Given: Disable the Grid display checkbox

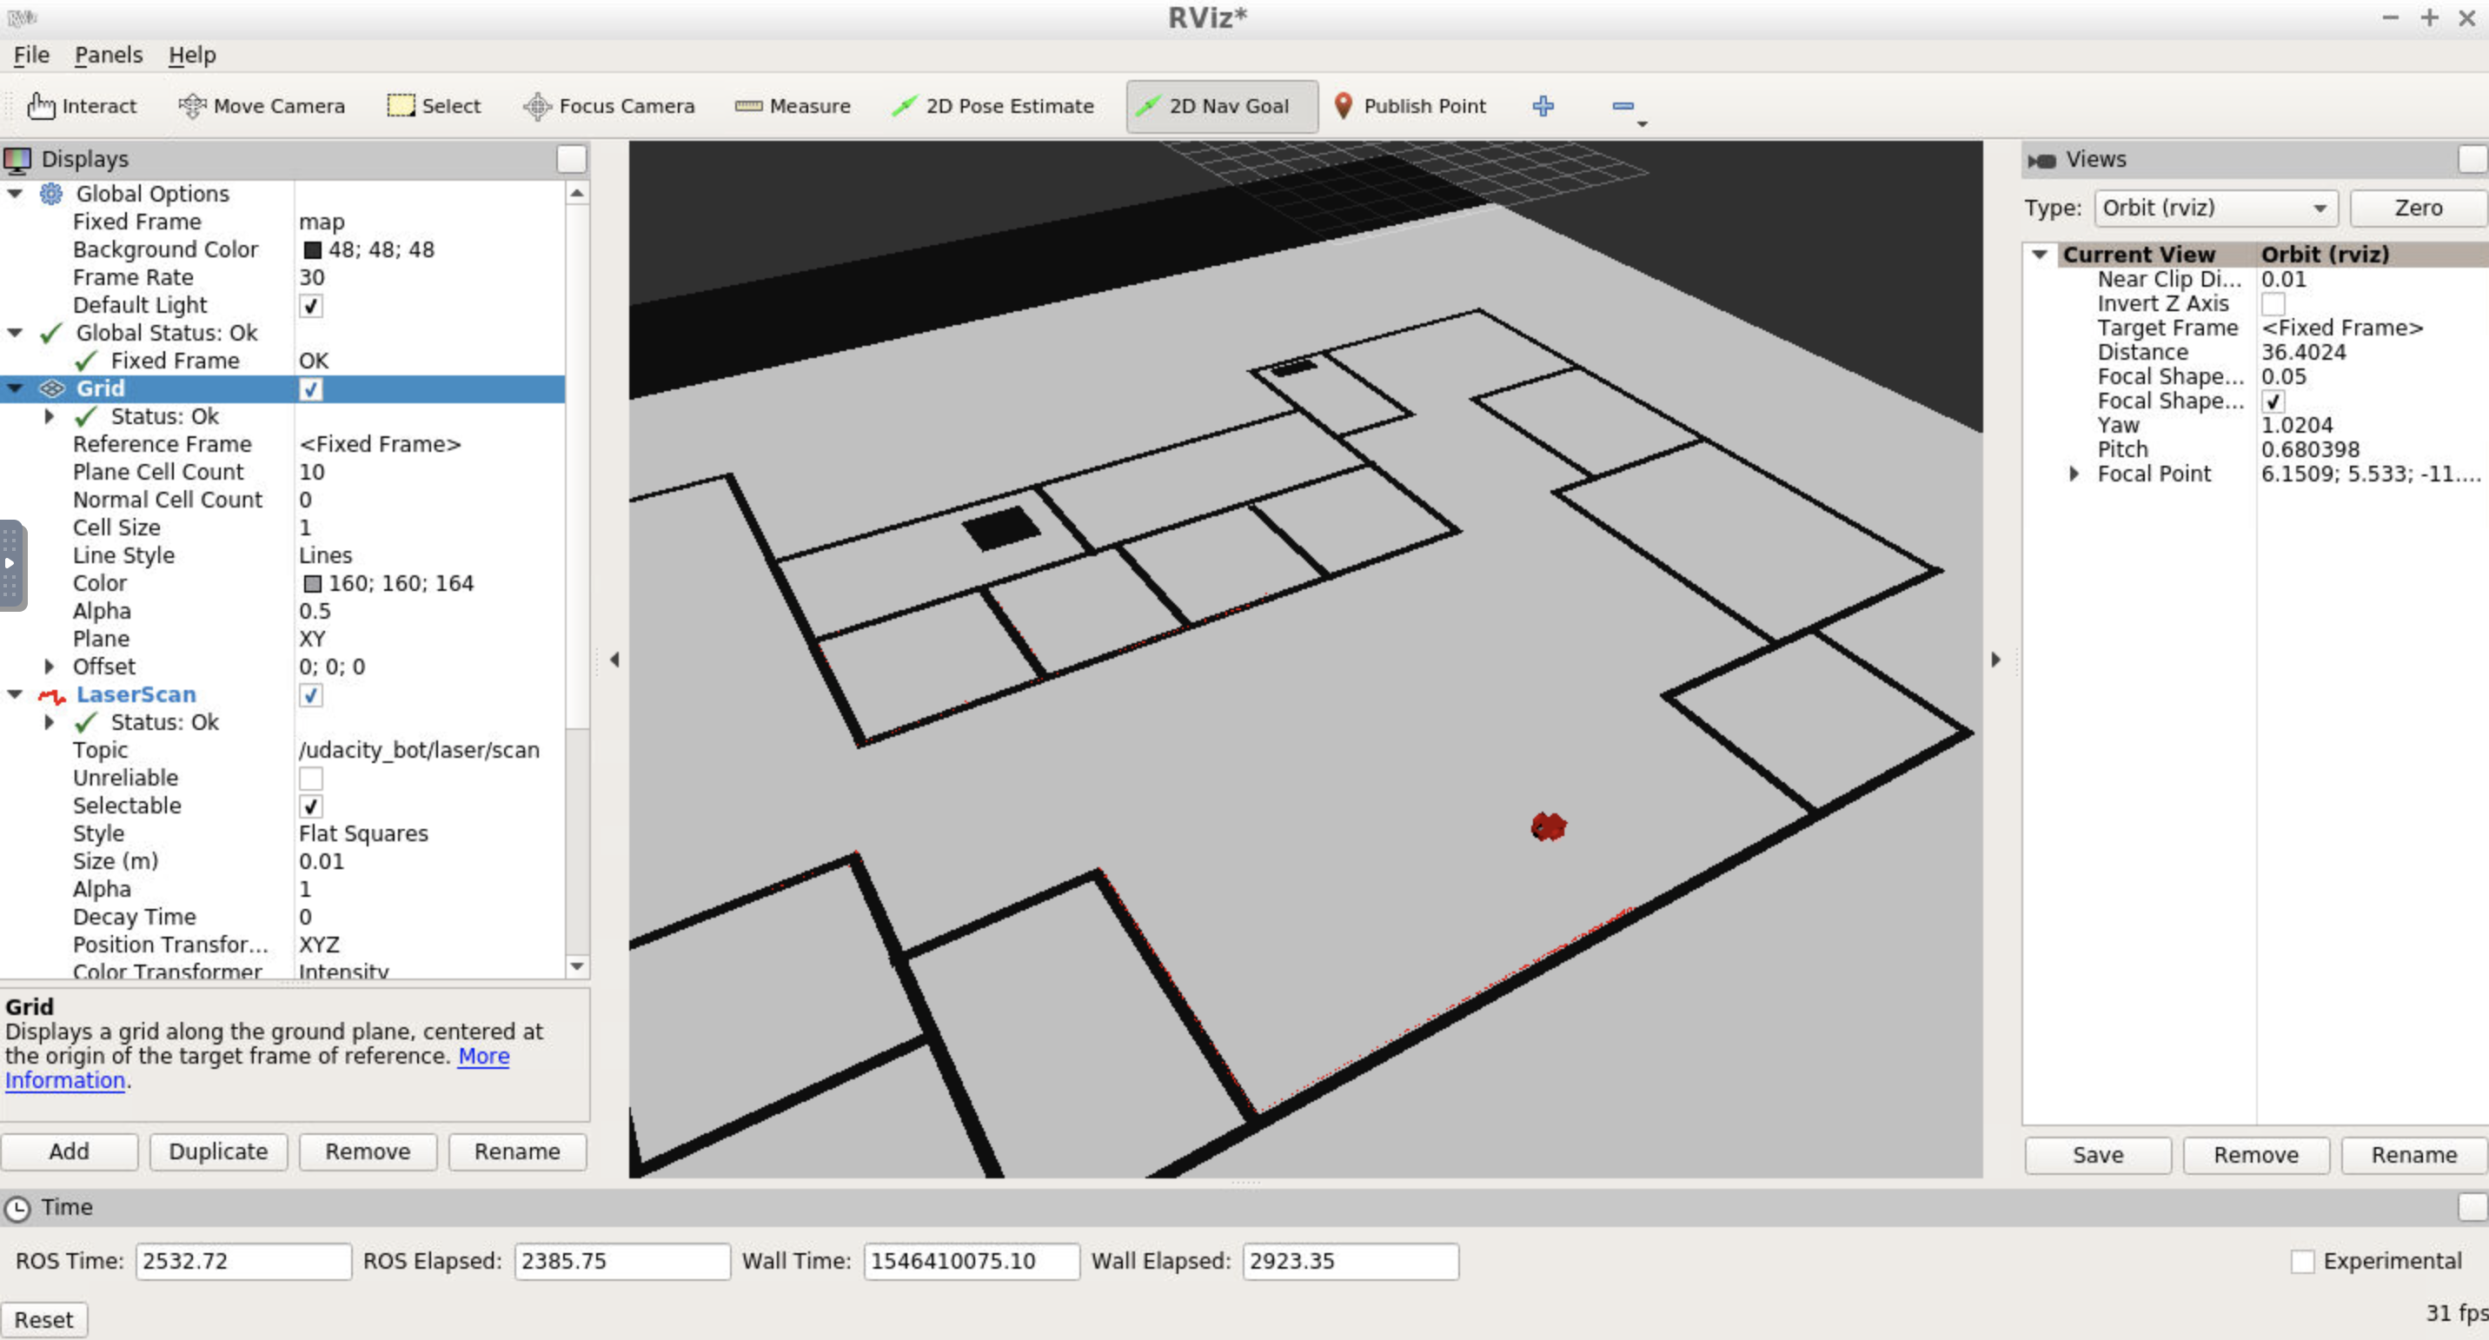Looking at the screenshot, I should (310, 389).
